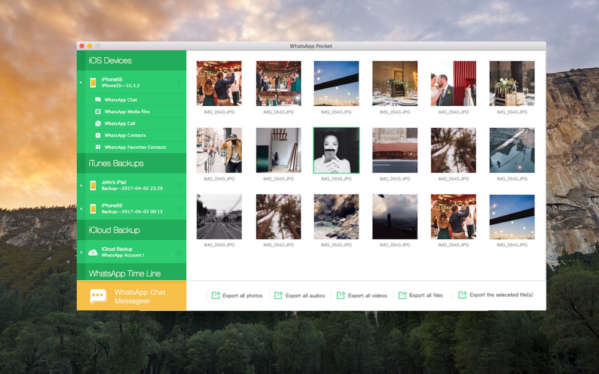
Task: Select the dinner plates table setting thumbnail
Action: 395,83
